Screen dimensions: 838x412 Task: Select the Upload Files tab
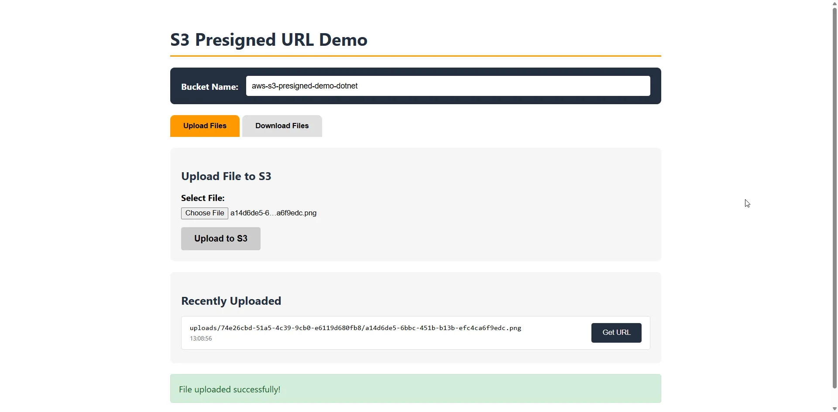(x=205, y=126)
